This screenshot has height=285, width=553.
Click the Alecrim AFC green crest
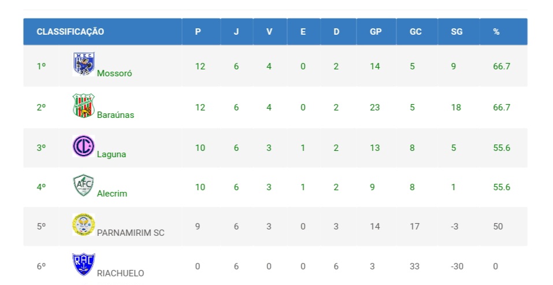coord(84,185)
